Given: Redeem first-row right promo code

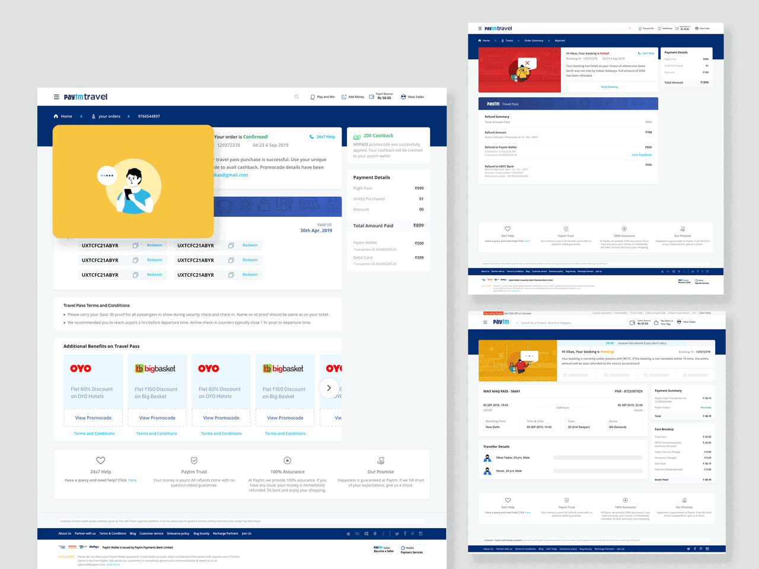Looking at the screenshot, I should click(250, 245).
